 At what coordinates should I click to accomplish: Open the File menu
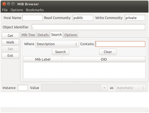5,10
